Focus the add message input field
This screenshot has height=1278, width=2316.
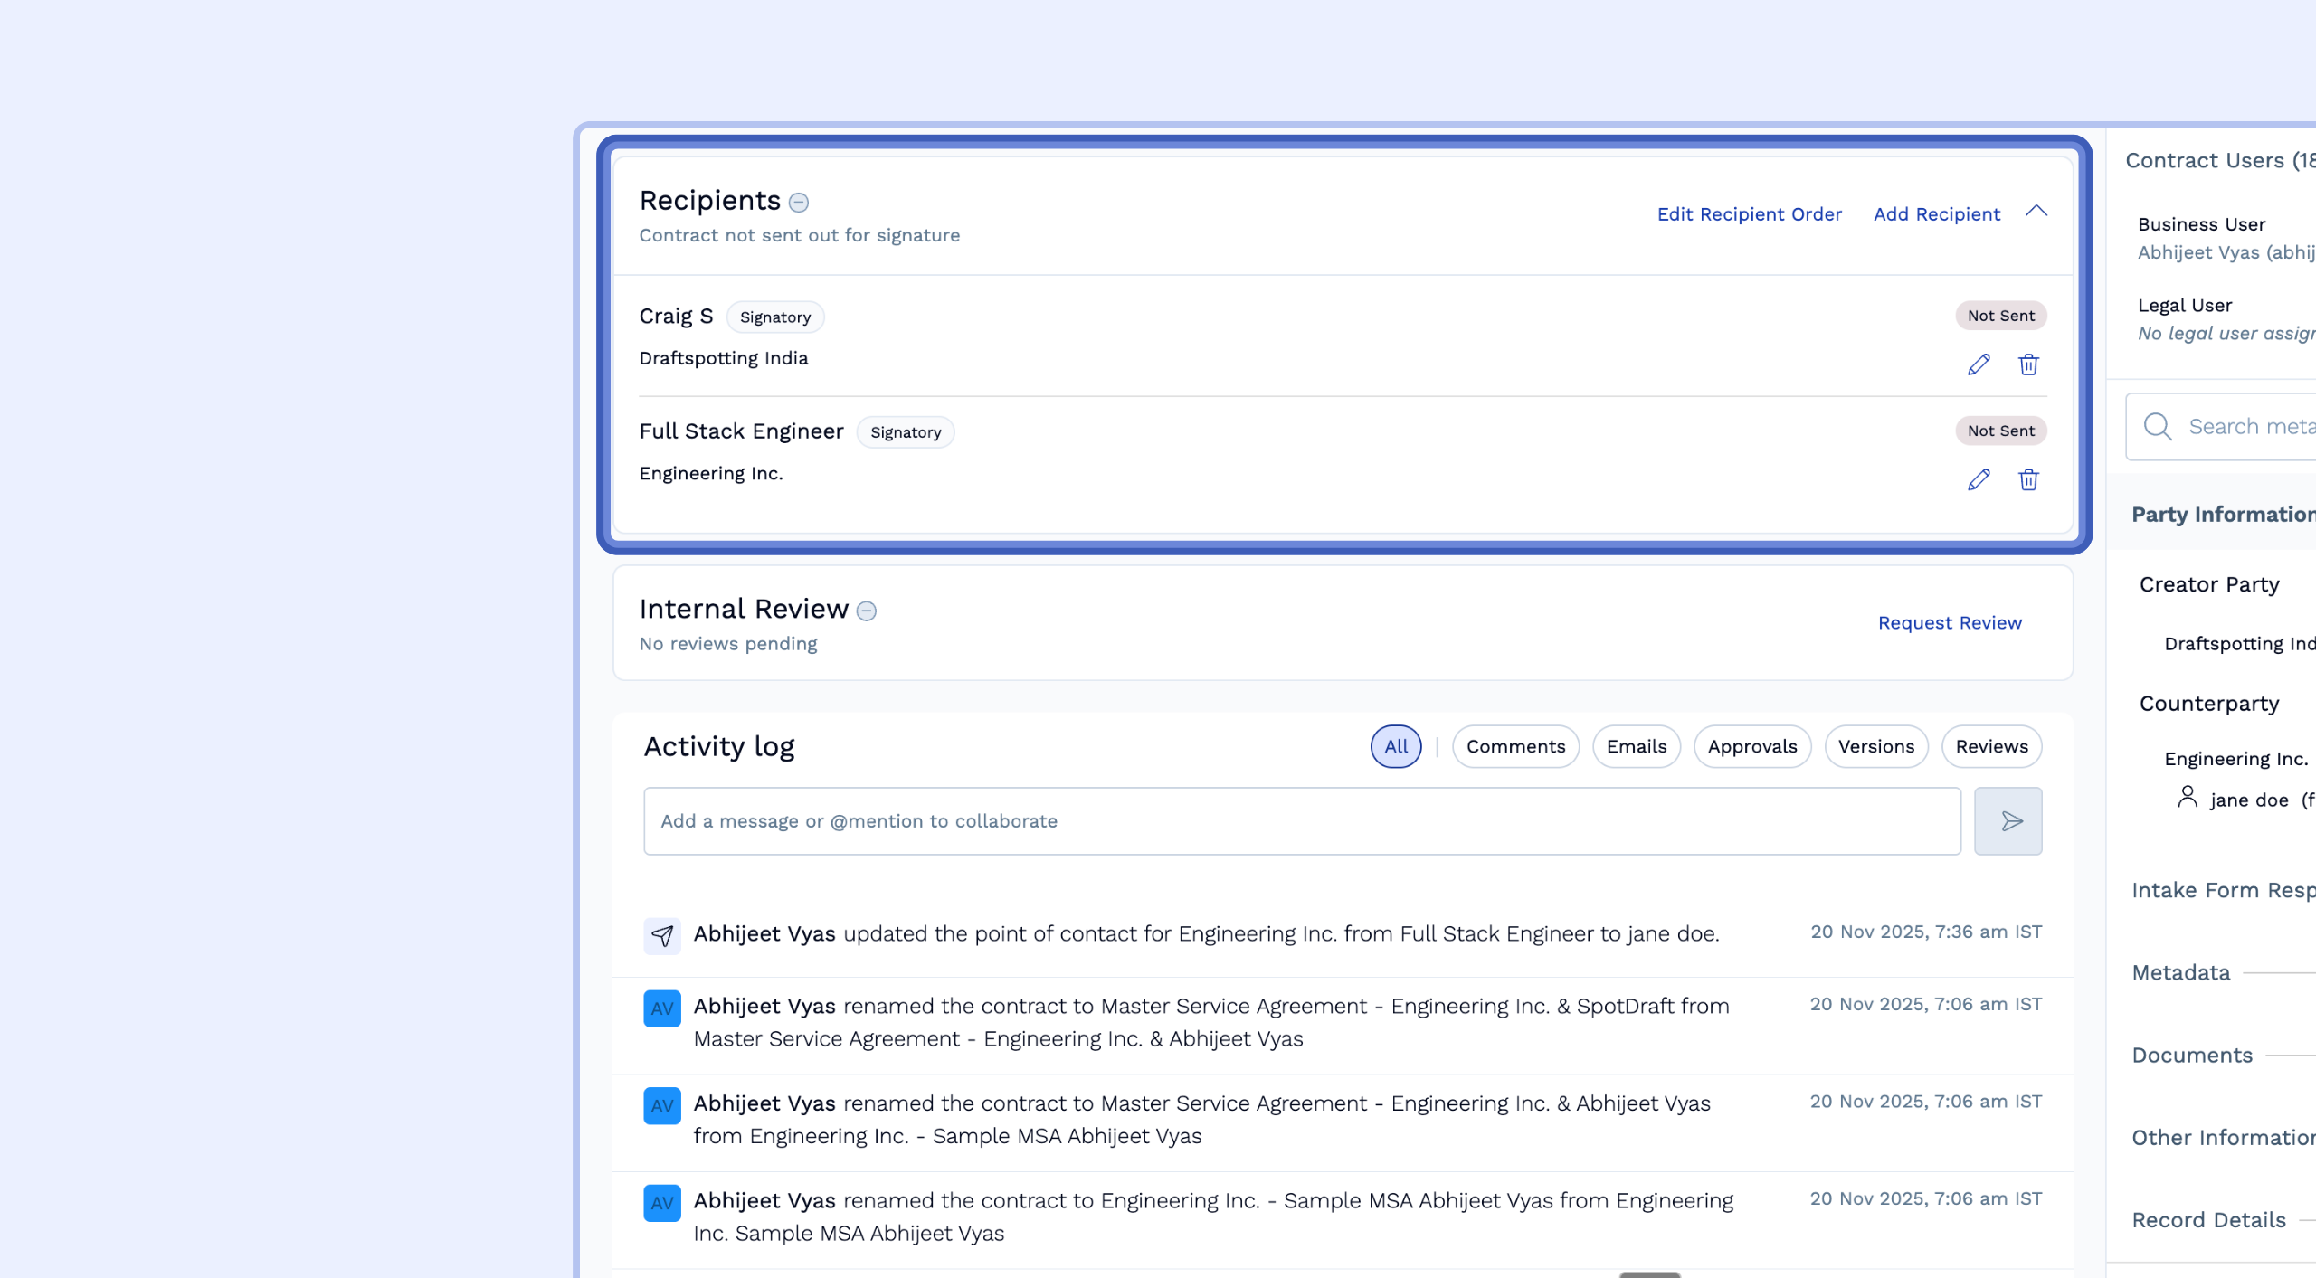click(x=1301, y=821)
